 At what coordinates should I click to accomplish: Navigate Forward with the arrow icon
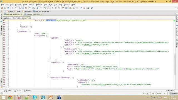(41, 8)
